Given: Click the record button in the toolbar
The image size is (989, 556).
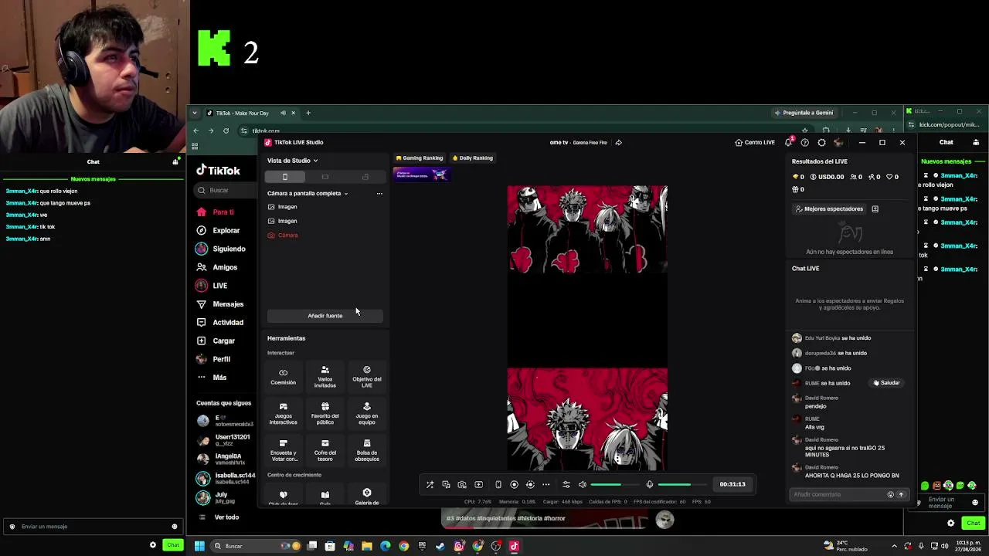Looking at the screenshot, I should click(514, 484).
